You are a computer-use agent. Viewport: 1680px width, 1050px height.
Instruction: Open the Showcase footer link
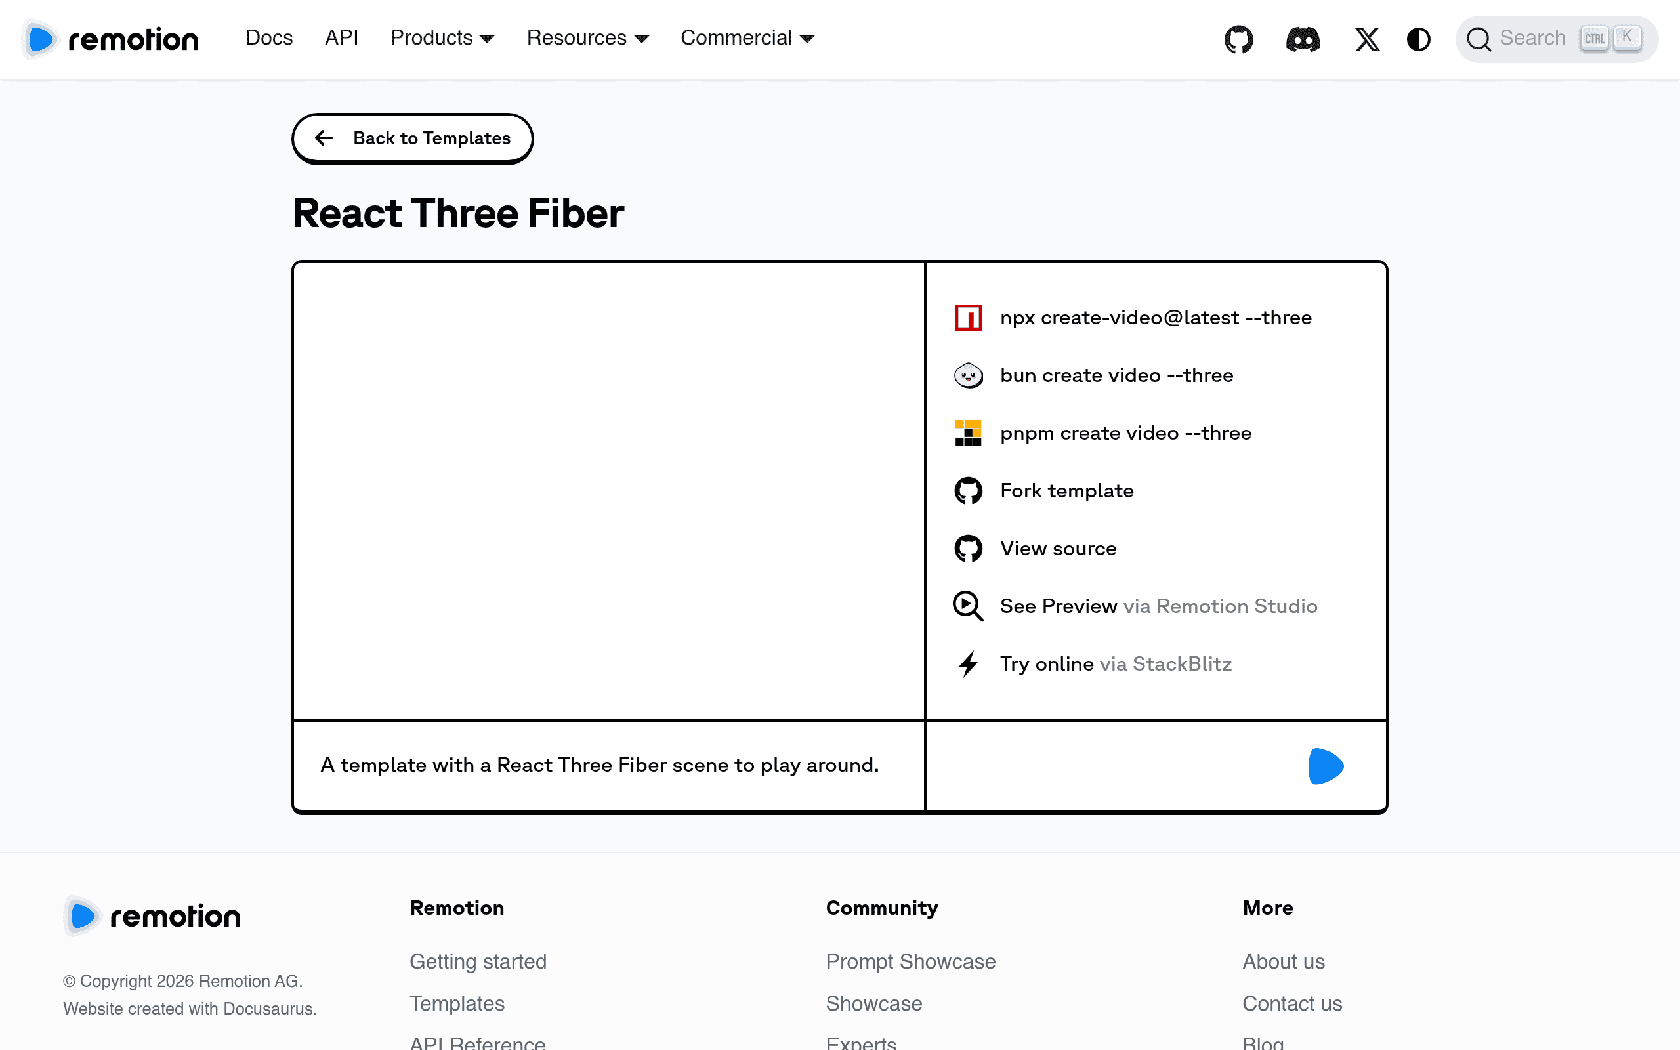pyautogui.click(x=874, y=1003)
